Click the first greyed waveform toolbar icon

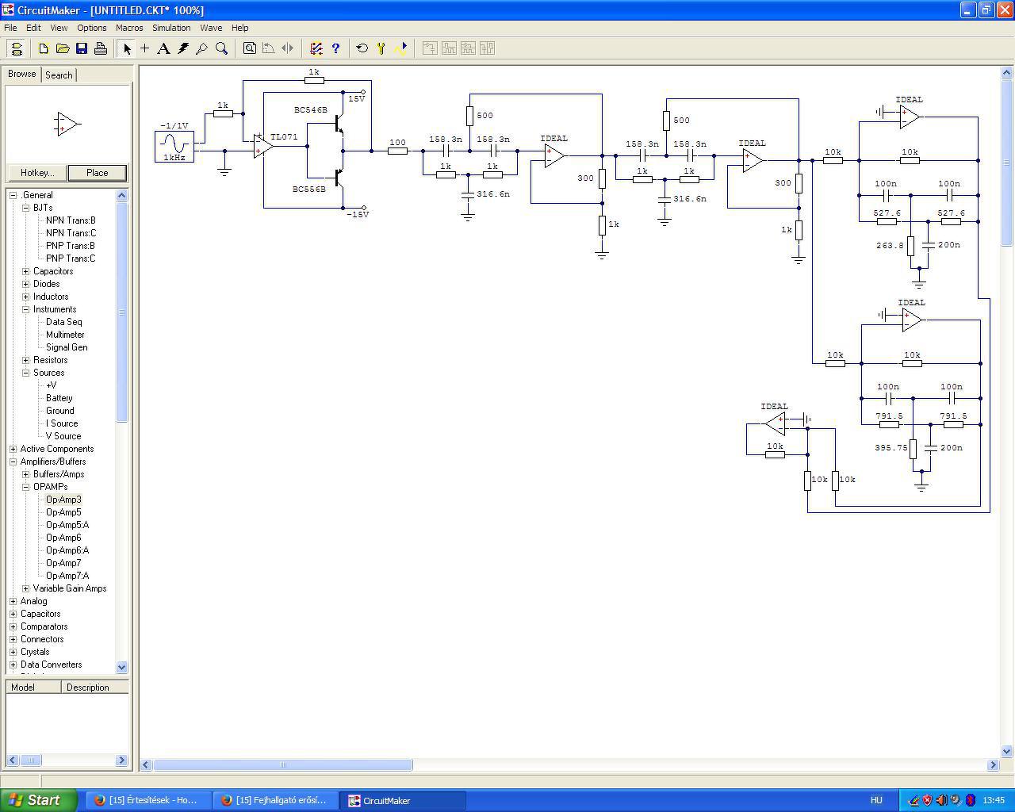(x=429, y=48)
